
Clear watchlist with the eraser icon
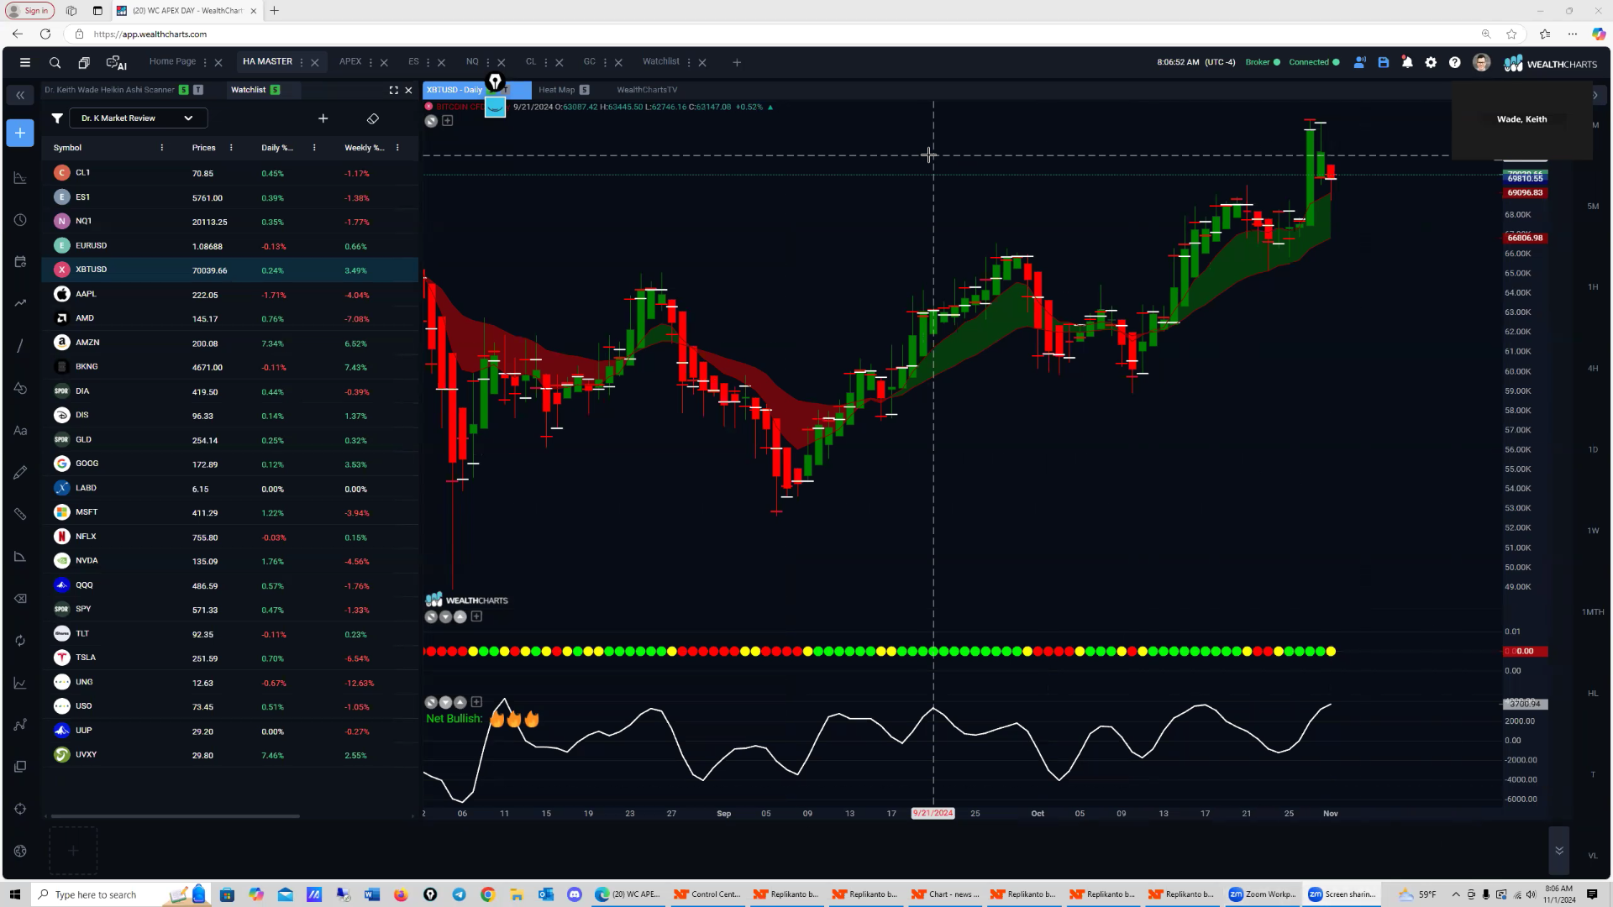click(x=373, y=118)
